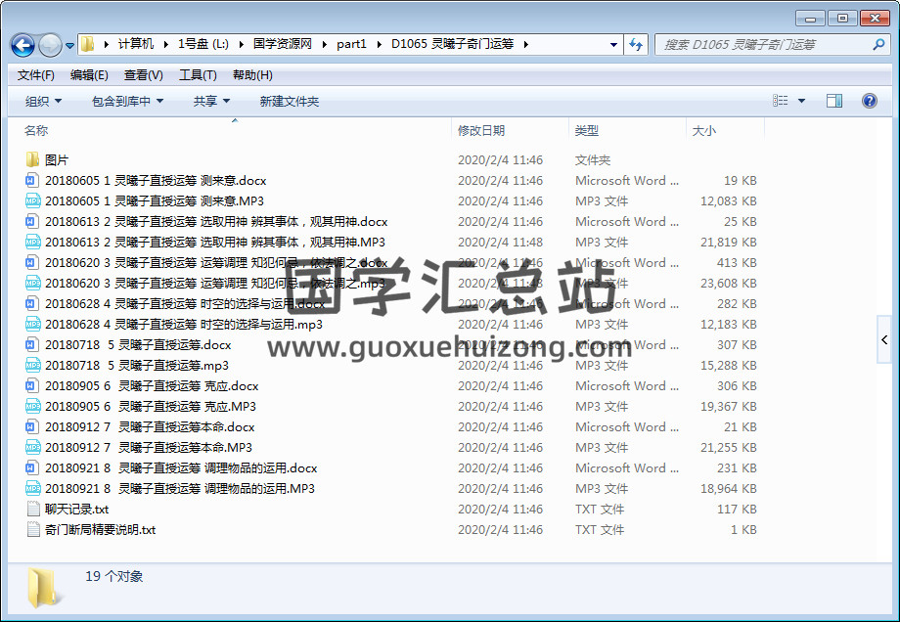The height and width of the screenshot is (622, 900).
Task: Click the search magnifier icon
Action: pyautogui.click(x=878, y=44)
